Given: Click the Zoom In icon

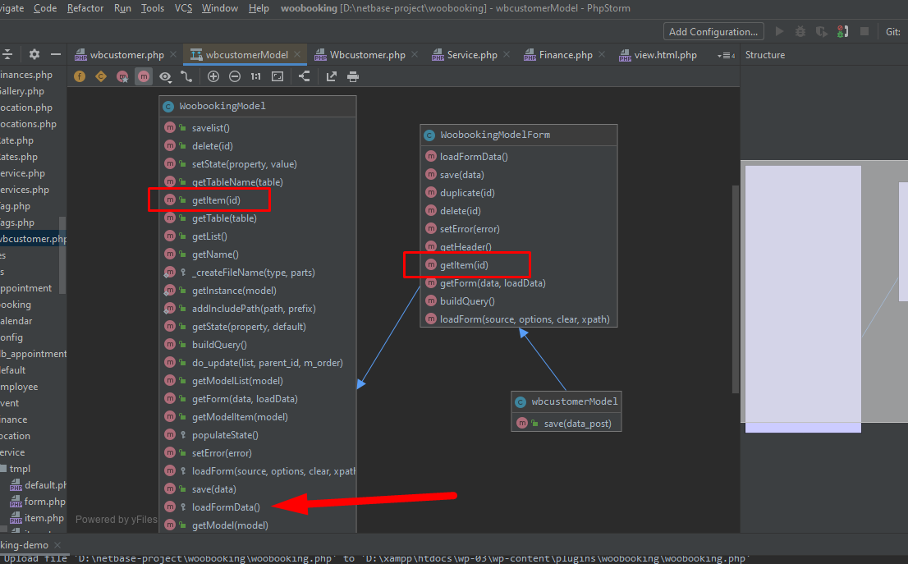Looking at the screenshot, I should (x=213, y=76).
